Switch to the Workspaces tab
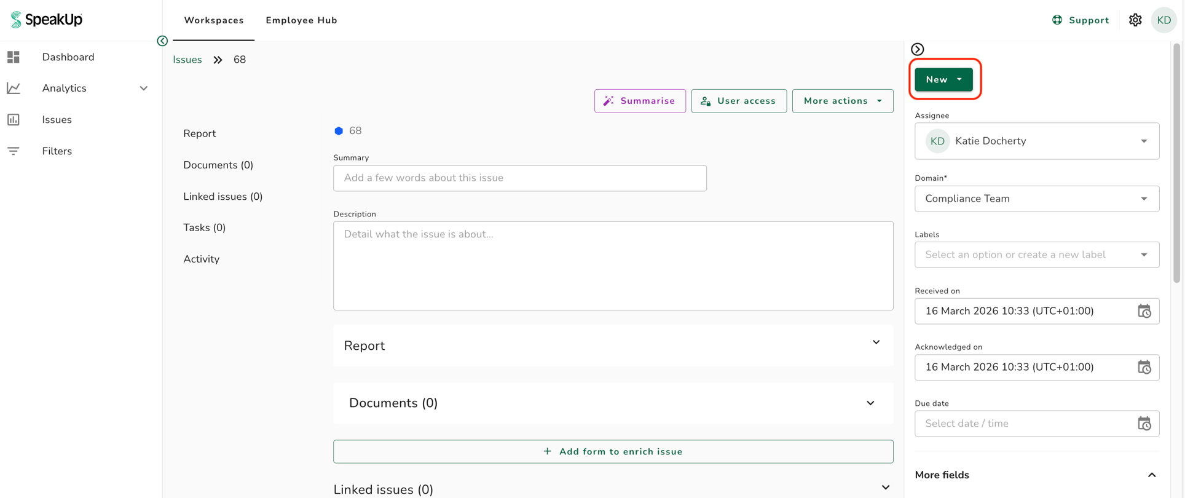Viewport: 1185px width, 498px height. point(214,20)
